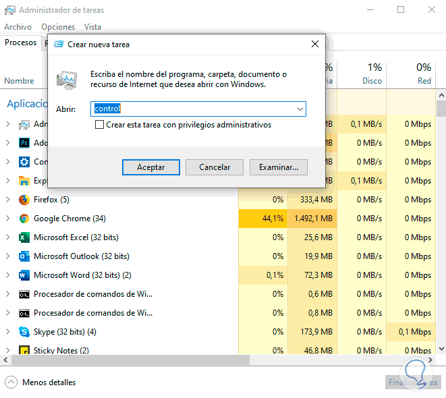Select the Microsoft Excel (32 bits) row name
Viewport: 446px width, 398px height.
[x=76, y=237]
